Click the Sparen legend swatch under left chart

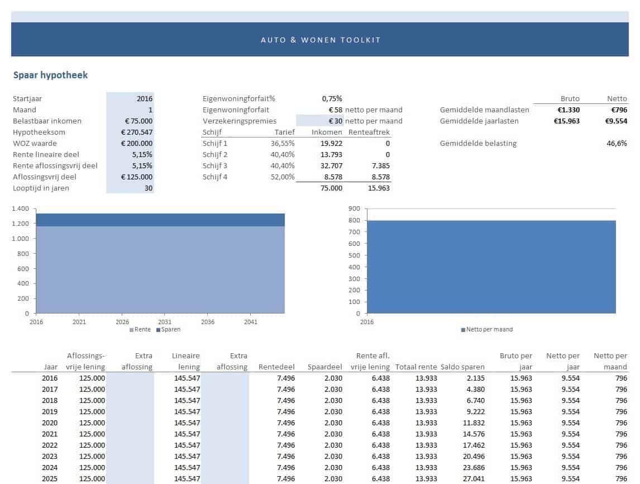click(x=158, y=330)
